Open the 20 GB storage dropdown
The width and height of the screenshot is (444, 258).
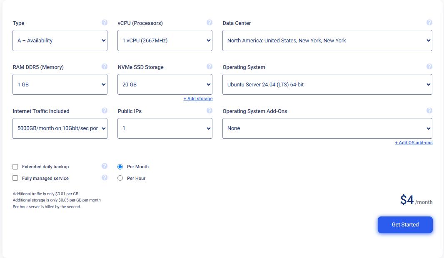coord(165,85)
